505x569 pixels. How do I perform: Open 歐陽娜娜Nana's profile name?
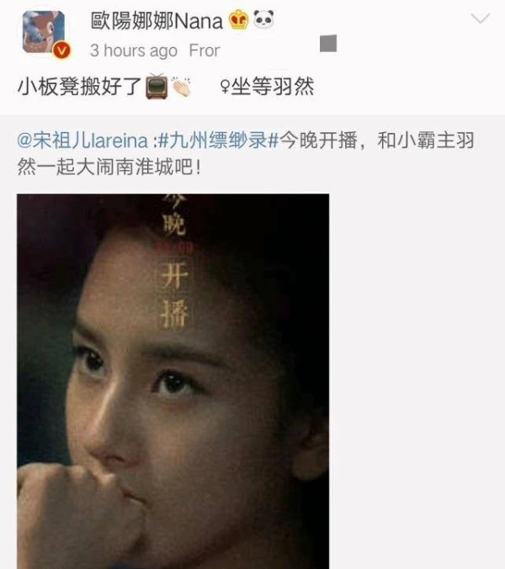pyautogui.click(x=157, y=21)
